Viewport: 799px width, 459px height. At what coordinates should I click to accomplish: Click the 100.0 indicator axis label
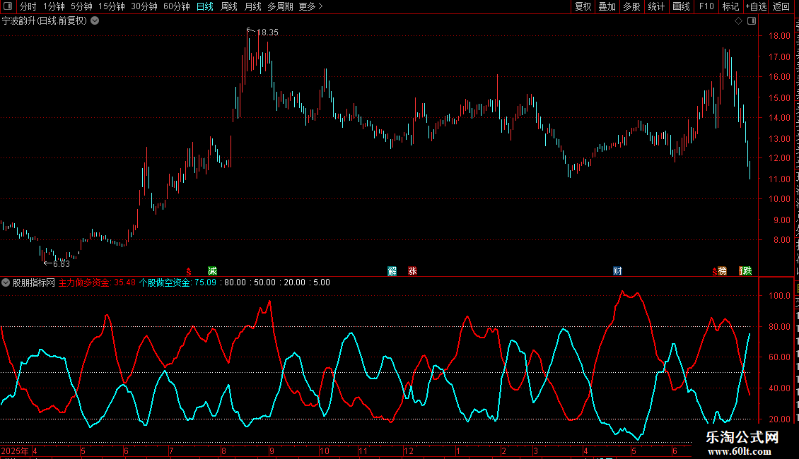780,296
